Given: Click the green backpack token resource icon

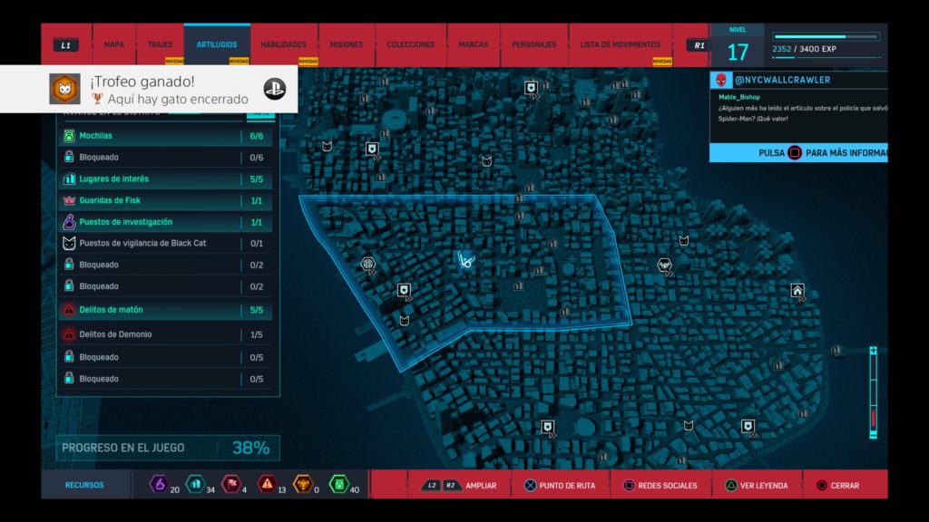Looking at the screenshot, I should (338, 485).
